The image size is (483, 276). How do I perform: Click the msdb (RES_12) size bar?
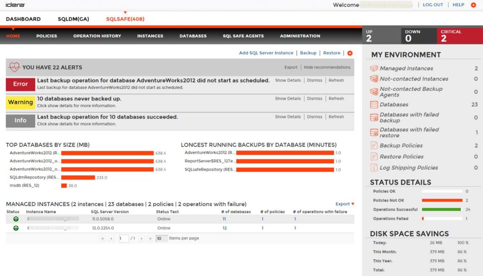click(x=64, y=186)
